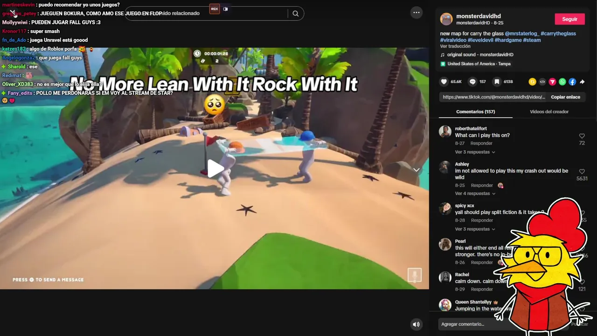Click the location pin icon
This screenshot has height=336, width=597.
(x=443, y=64)
